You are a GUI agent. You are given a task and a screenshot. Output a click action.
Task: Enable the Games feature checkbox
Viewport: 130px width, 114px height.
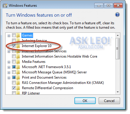tap(14, 35)
